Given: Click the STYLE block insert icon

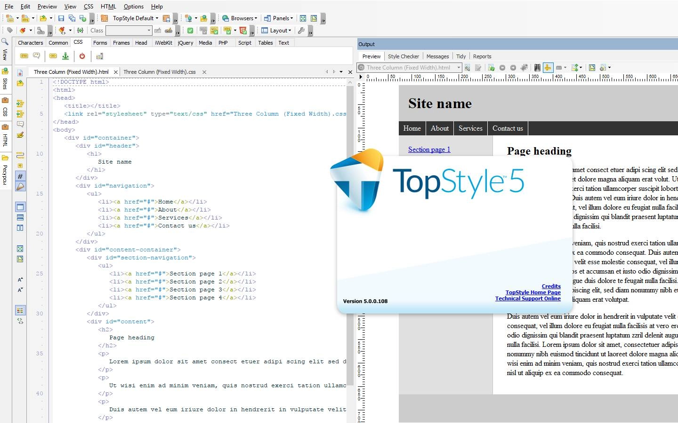Looking at the screenshot, I should coord(24,56).
